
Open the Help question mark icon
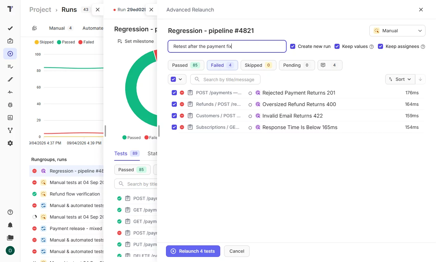[10, 212]
